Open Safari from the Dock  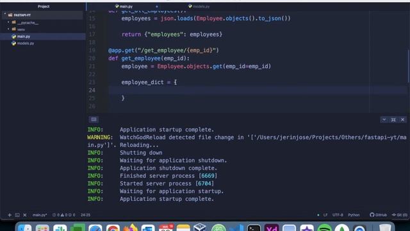tap(95, 228)
